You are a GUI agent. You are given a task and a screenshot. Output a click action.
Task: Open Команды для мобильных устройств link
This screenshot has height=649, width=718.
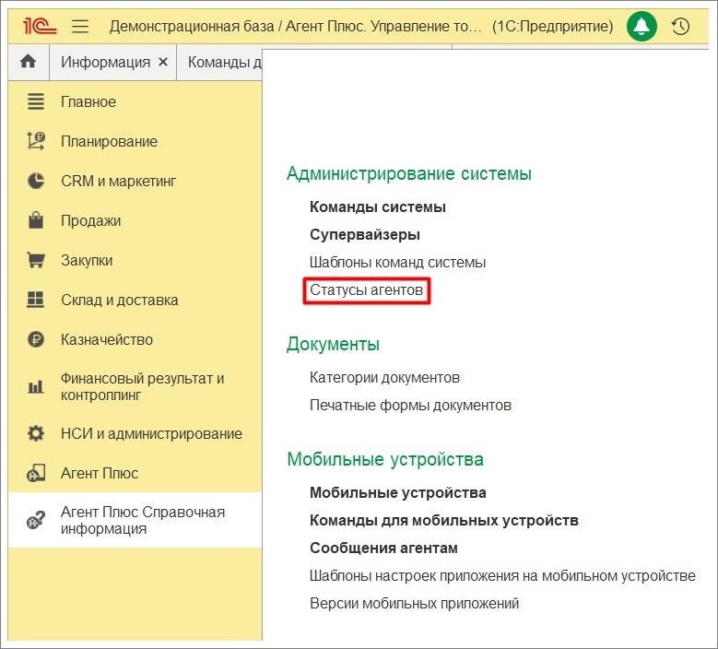click(x=443, y=520)
